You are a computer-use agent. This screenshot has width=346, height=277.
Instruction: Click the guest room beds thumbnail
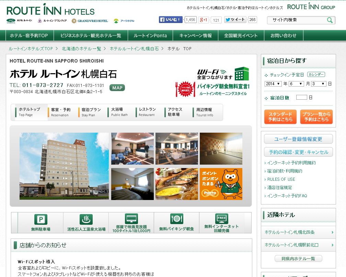point(132,184)
